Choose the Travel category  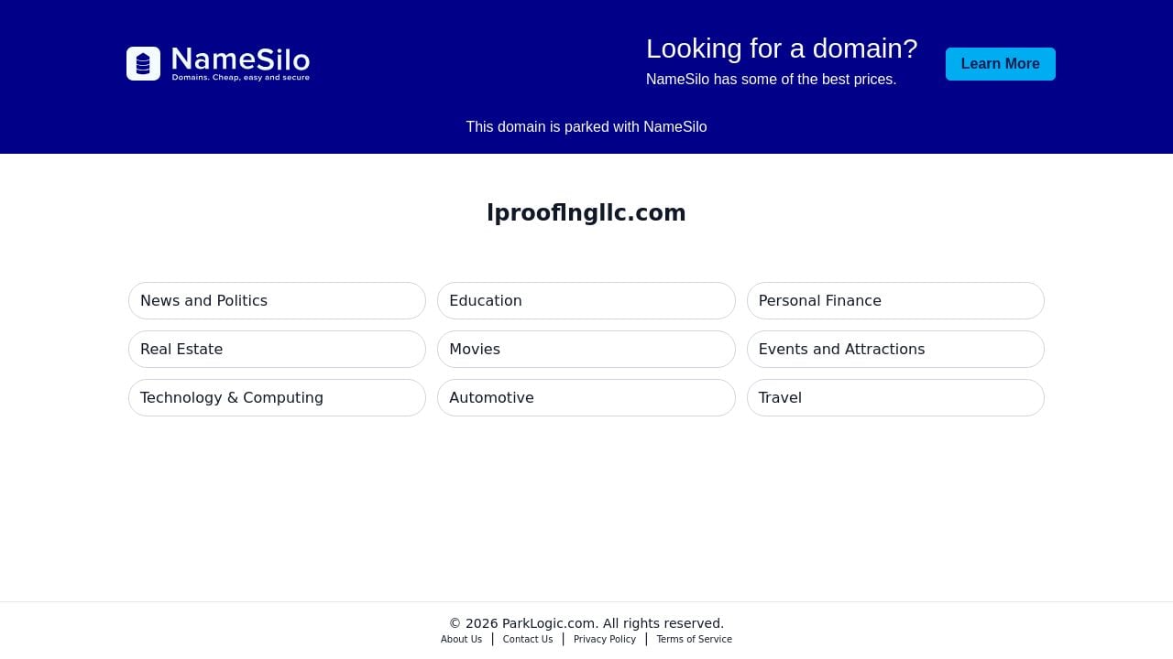tap(895, 397)
